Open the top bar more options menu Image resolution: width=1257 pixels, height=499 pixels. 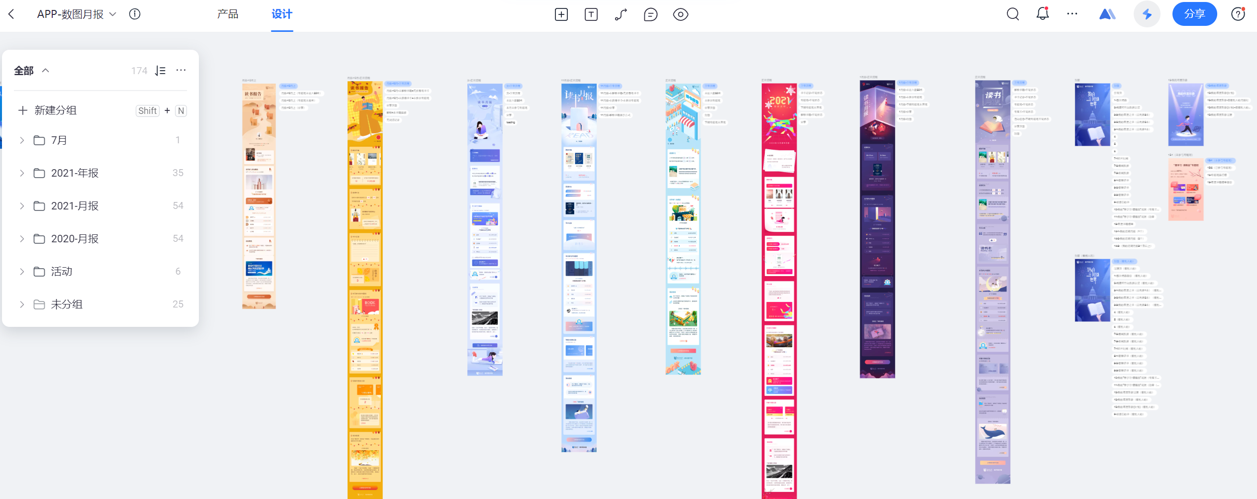click(x=1072, y=14)
